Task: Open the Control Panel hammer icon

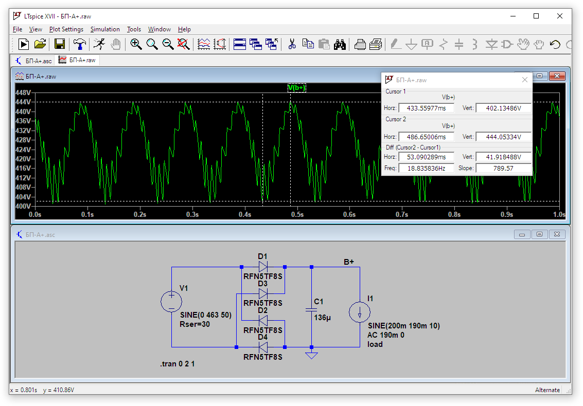Action: point(80,44)
